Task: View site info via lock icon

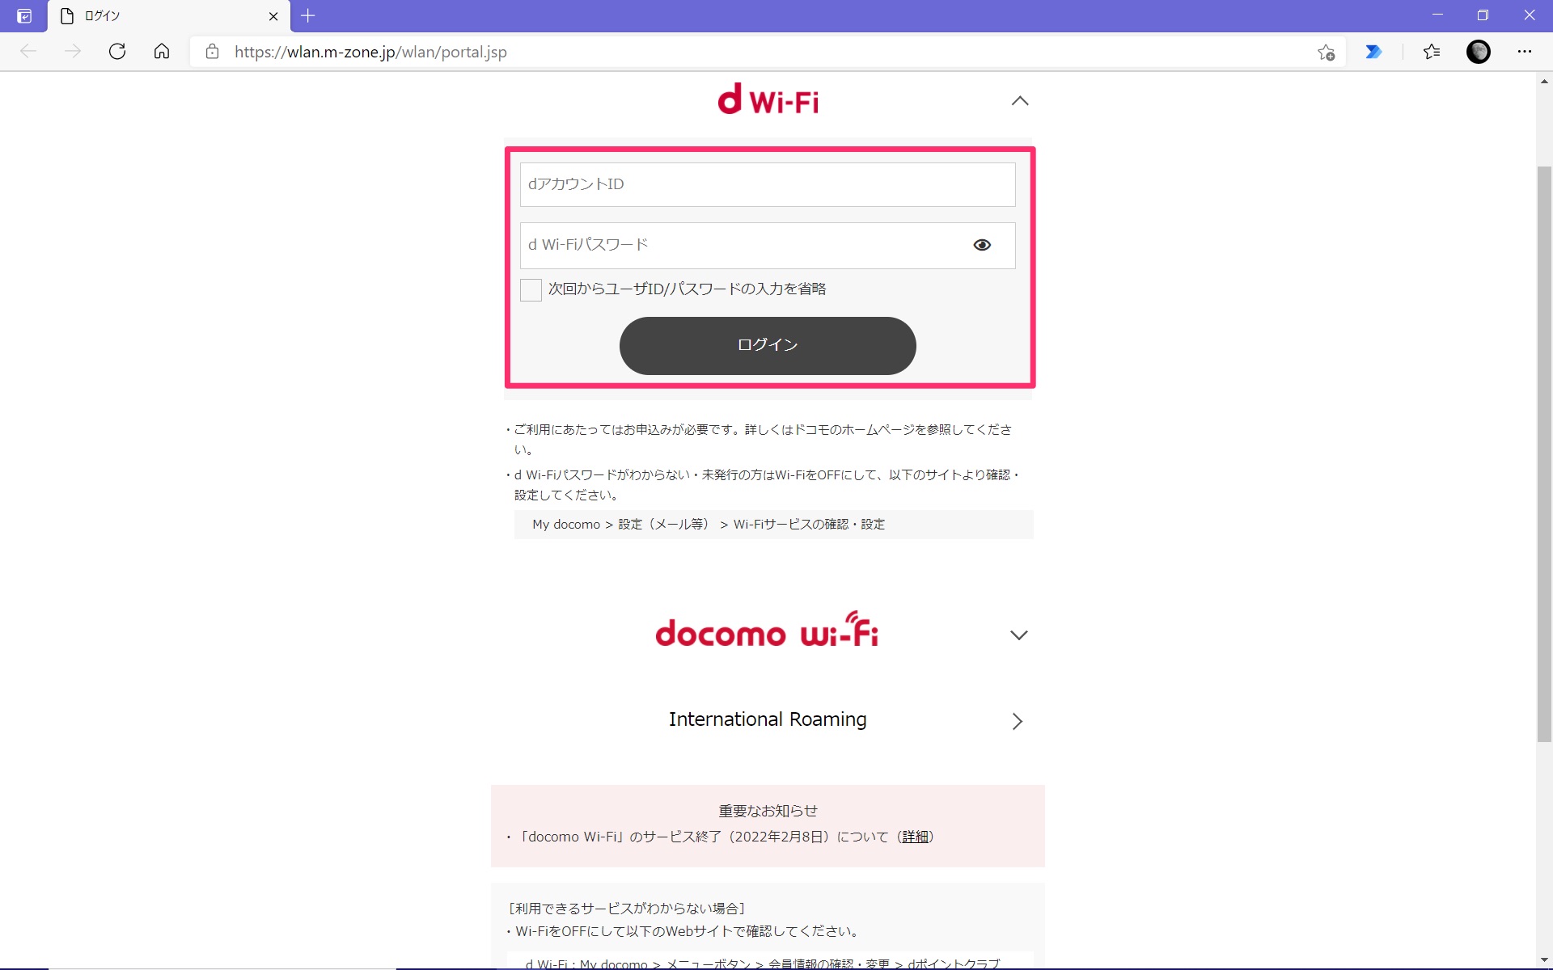Action: [212, 52]
